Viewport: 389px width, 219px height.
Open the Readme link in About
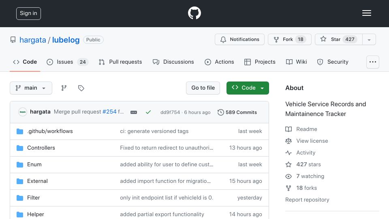click(x=301, y=129)
